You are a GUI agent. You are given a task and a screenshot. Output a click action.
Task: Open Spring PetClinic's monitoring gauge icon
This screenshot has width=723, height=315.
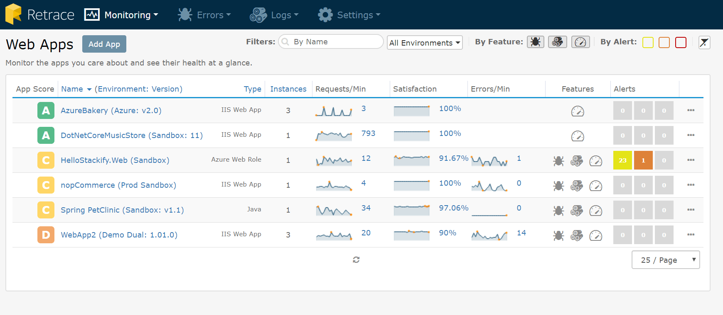point(596,210)
